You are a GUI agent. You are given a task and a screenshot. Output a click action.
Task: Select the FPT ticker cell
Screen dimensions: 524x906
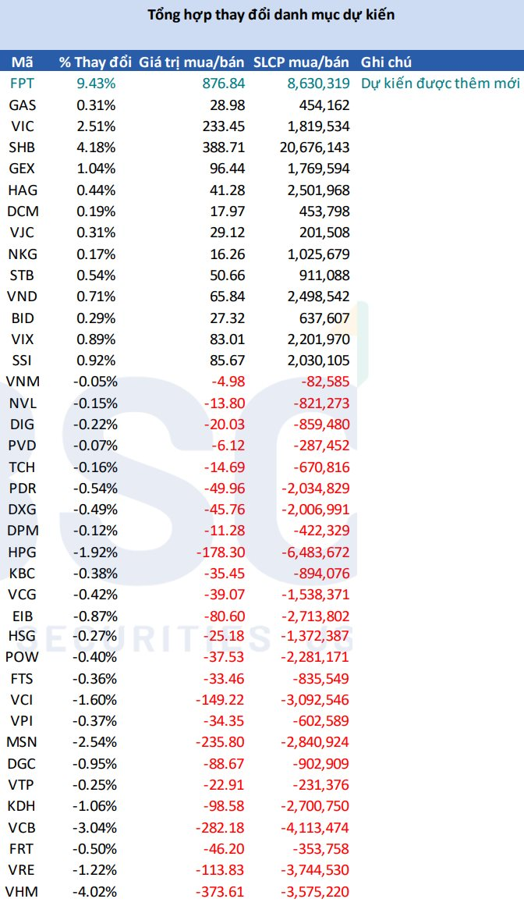tap(22, 83)
